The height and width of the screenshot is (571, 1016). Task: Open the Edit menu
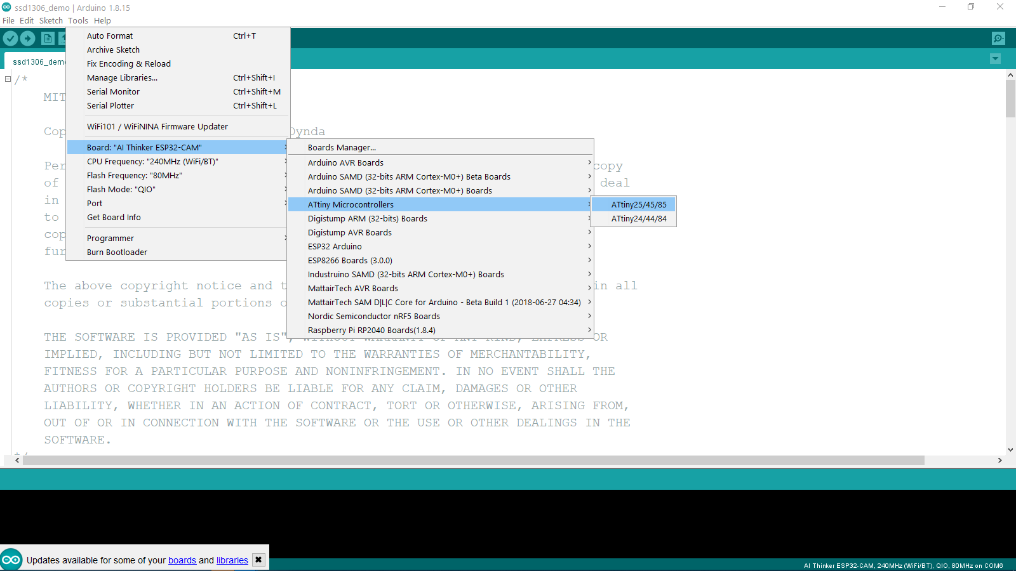pyautogui.click(x=27, y=20)
